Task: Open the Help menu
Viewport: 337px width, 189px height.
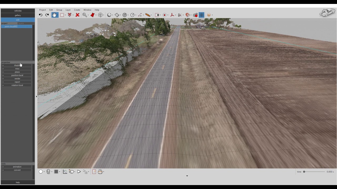Action: 97,10
